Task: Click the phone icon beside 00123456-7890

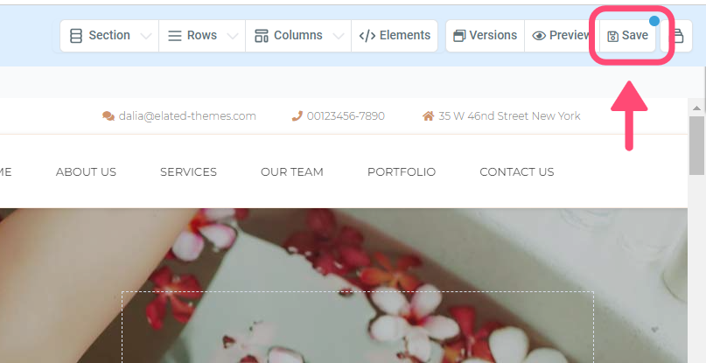Action: click(297, 116)
